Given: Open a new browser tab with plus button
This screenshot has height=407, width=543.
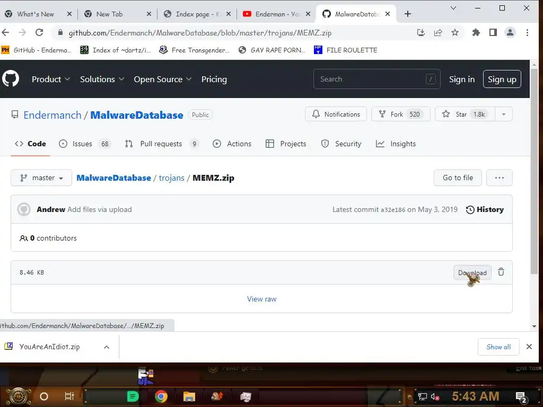Looking at the screenshot, I should click(x=408, y=14).
